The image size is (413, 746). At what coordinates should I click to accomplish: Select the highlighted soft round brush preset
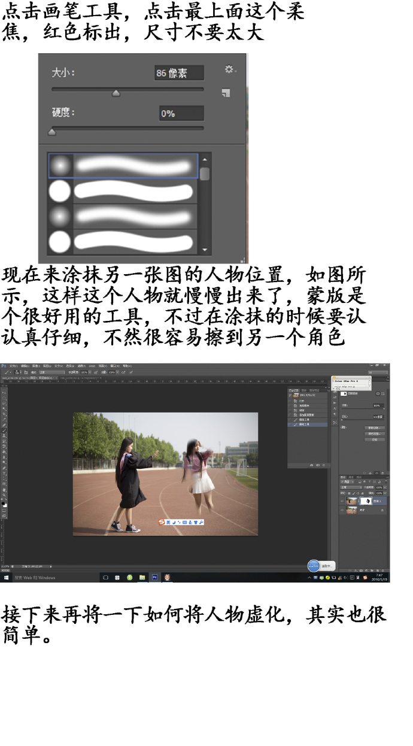[123, 165]
